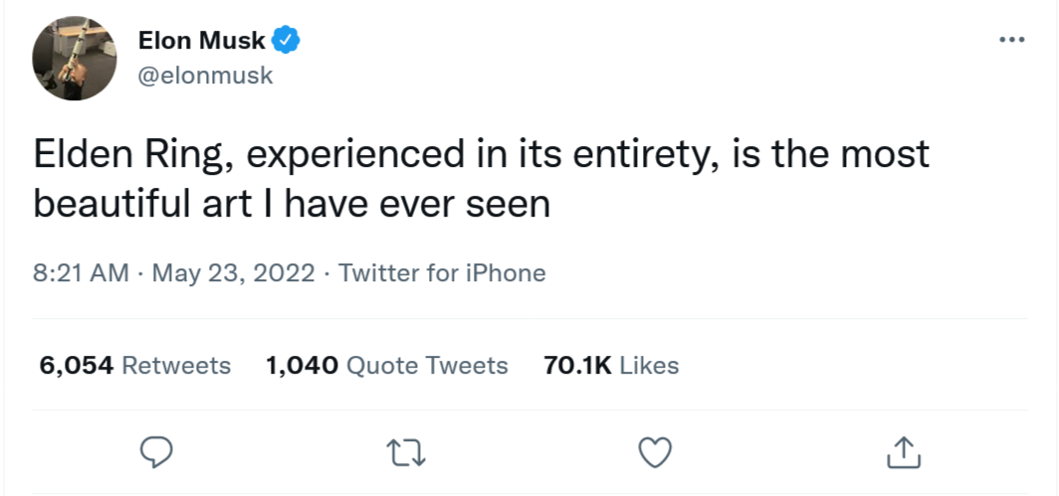
Task: View the 6,054 Retweets list
Action: point(135,365)
